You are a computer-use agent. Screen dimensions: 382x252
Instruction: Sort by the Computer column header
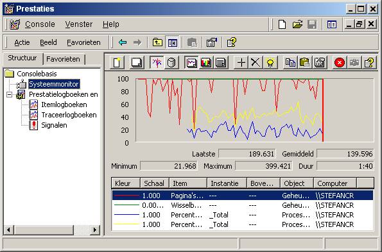[x=335, y=183]
